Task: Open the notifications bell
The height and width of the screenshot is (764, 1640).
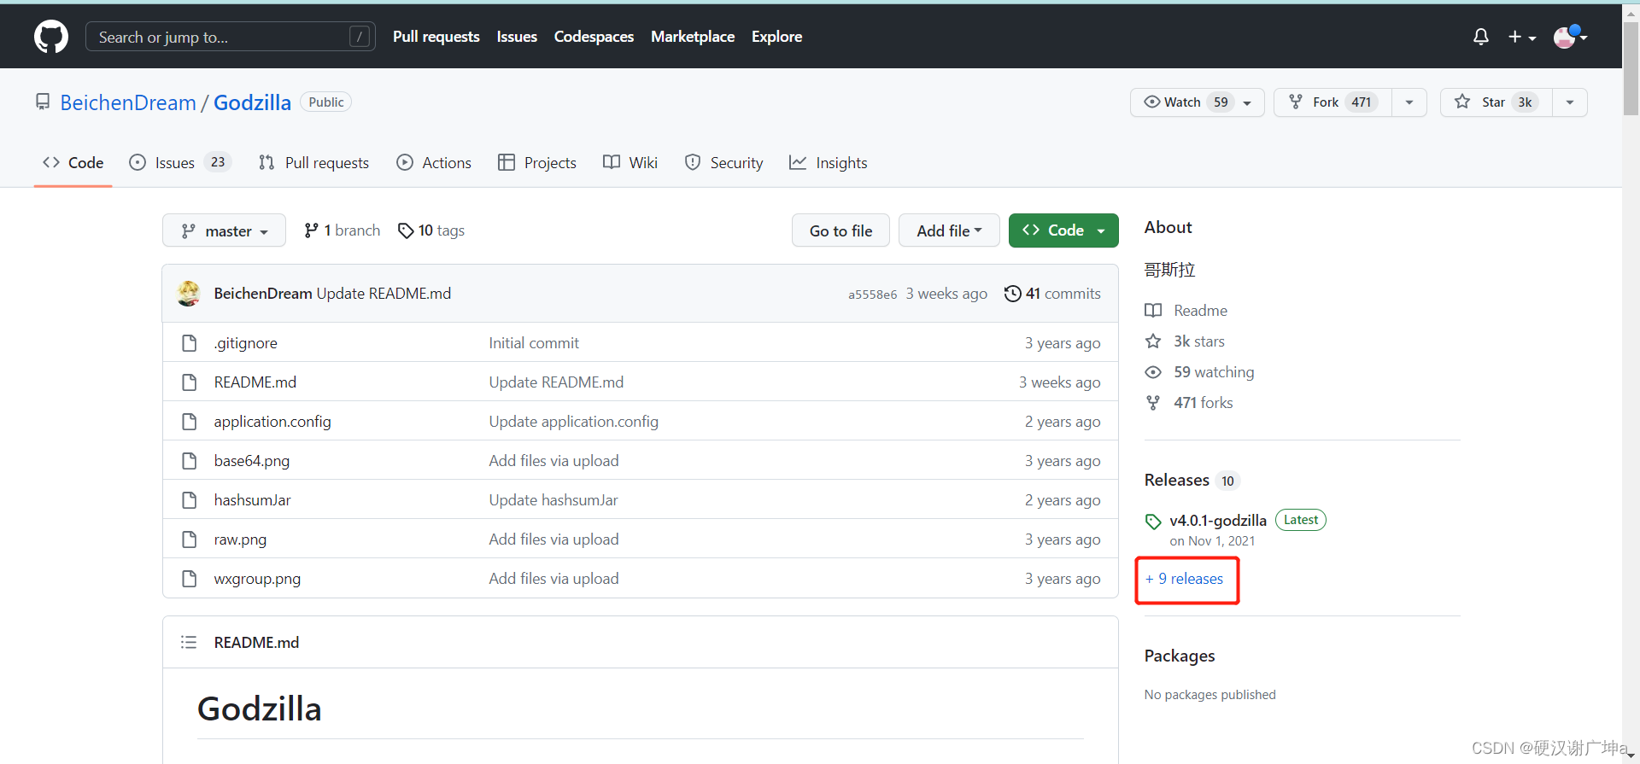Action: click(1481, 37)
